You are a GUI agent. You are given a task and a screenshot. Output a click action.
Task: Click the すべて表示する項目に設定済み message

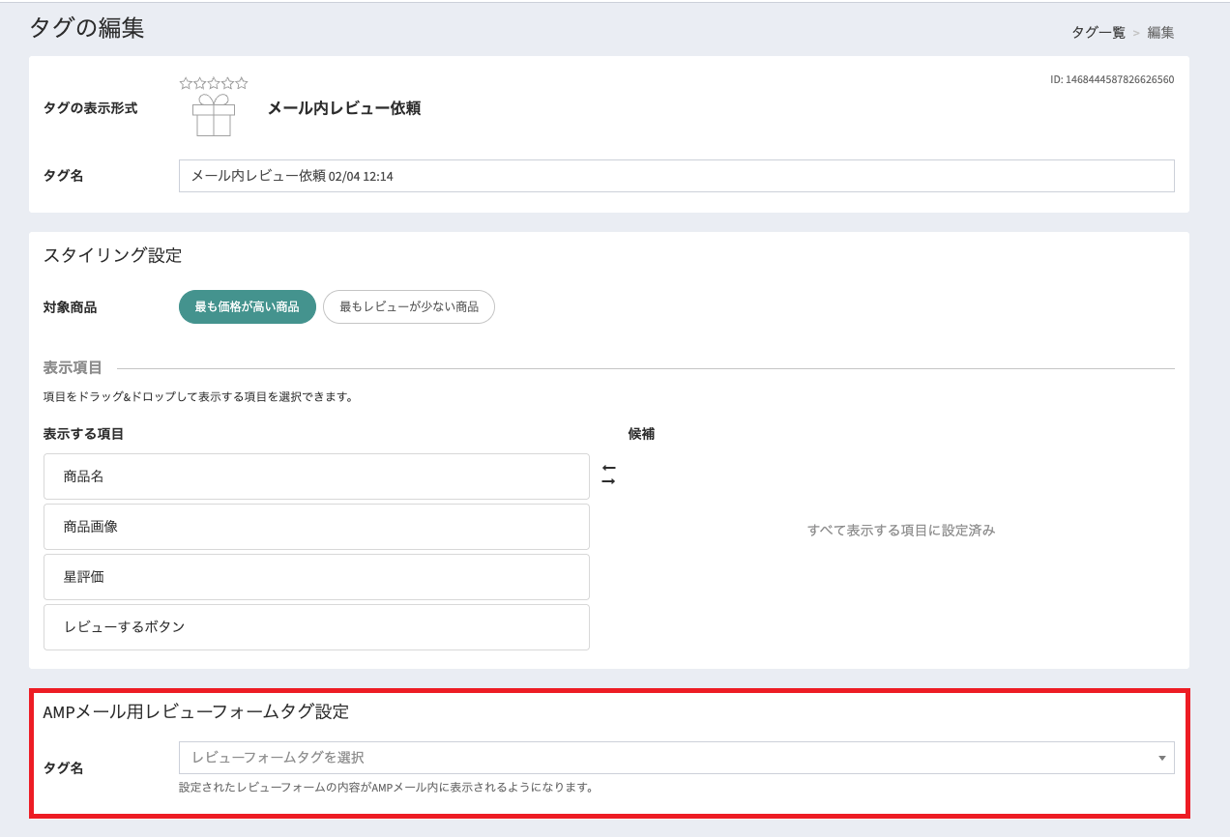pyautogui.click(x=901, y=530)
